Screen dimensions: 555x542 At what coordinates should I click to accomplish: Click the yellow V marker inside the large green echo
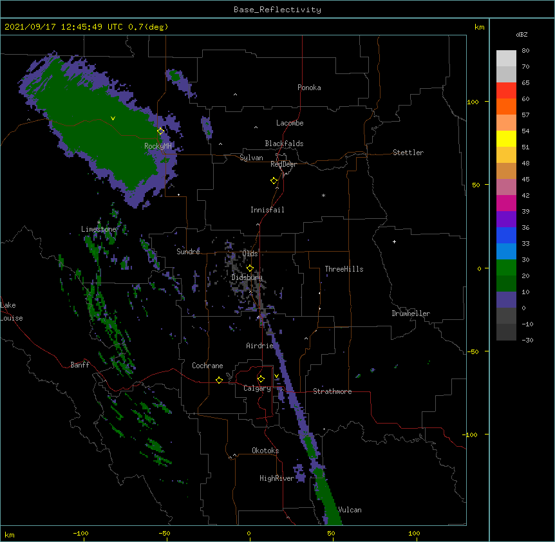tap(113, 118)
